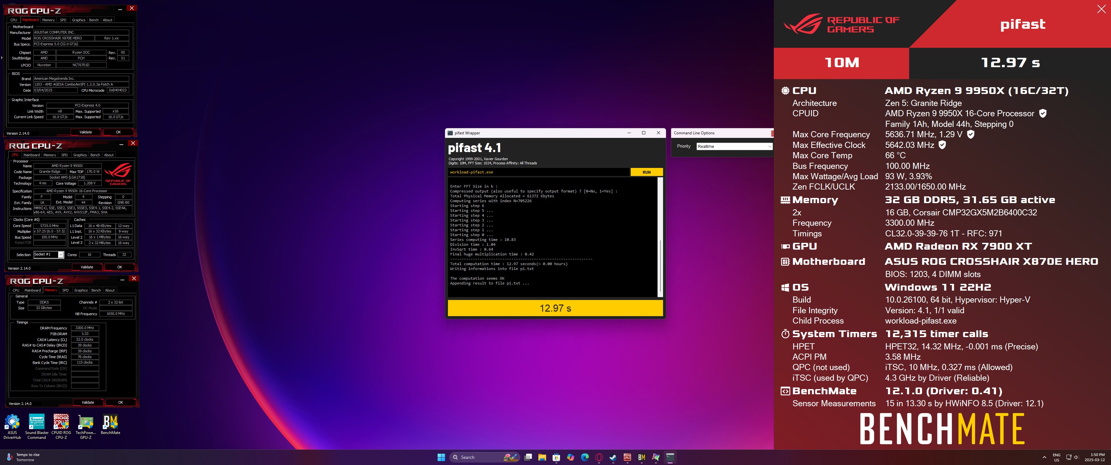Open Sound Blaster Command desktop icon
This screenshot has height=465, width=1111.
pyautogui.click(x=37, y=427)
